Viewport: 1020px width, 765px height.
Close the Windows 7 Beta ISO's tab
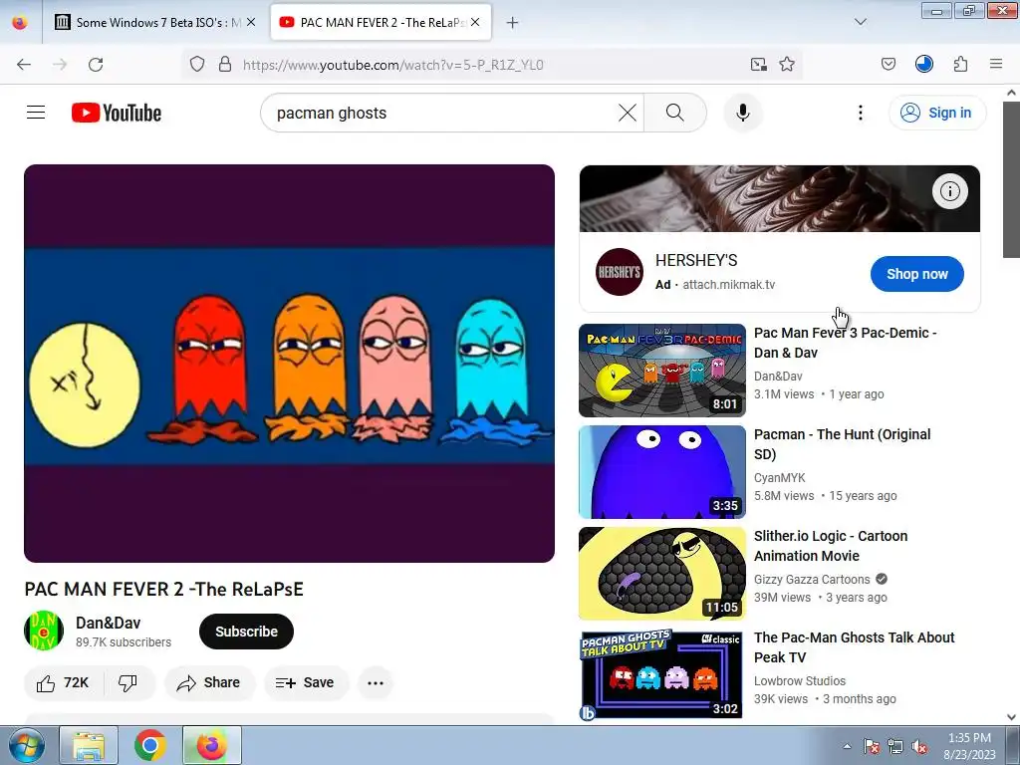251,22
